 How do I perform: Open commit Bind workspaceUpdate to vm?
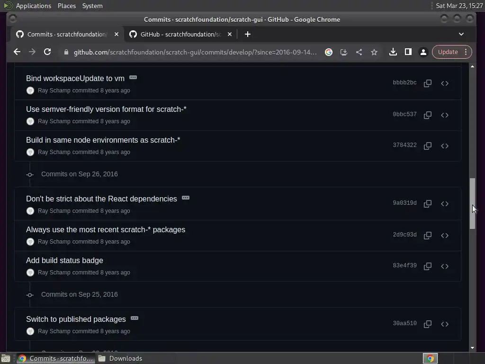(75, 78)
